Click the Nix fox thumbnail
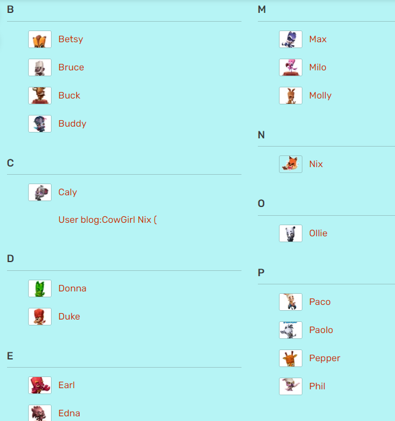This screenshot has width=395, height=421. point(291,164)
